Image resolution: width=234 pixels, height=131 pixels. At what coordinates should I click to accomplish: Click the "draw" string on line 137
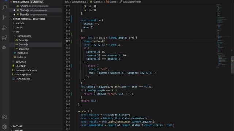(x=112, y=94)
